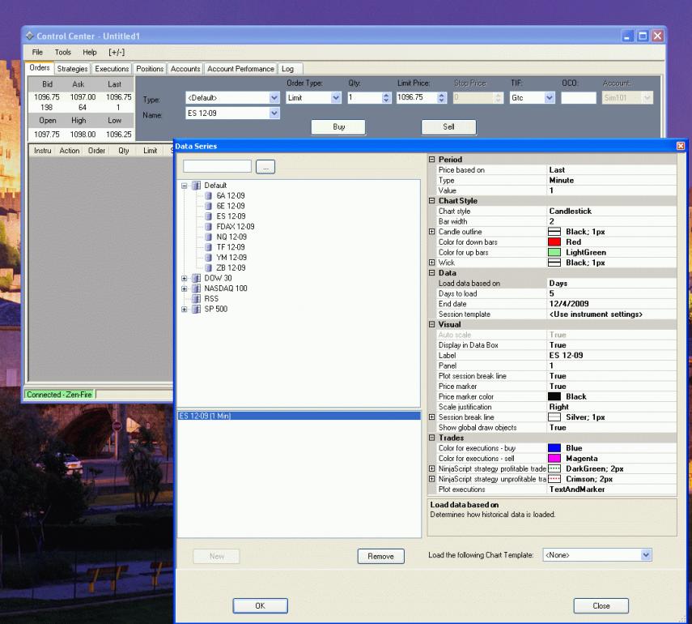Open the Order Type dropdown
692x624 pixels.
point(336,97)
